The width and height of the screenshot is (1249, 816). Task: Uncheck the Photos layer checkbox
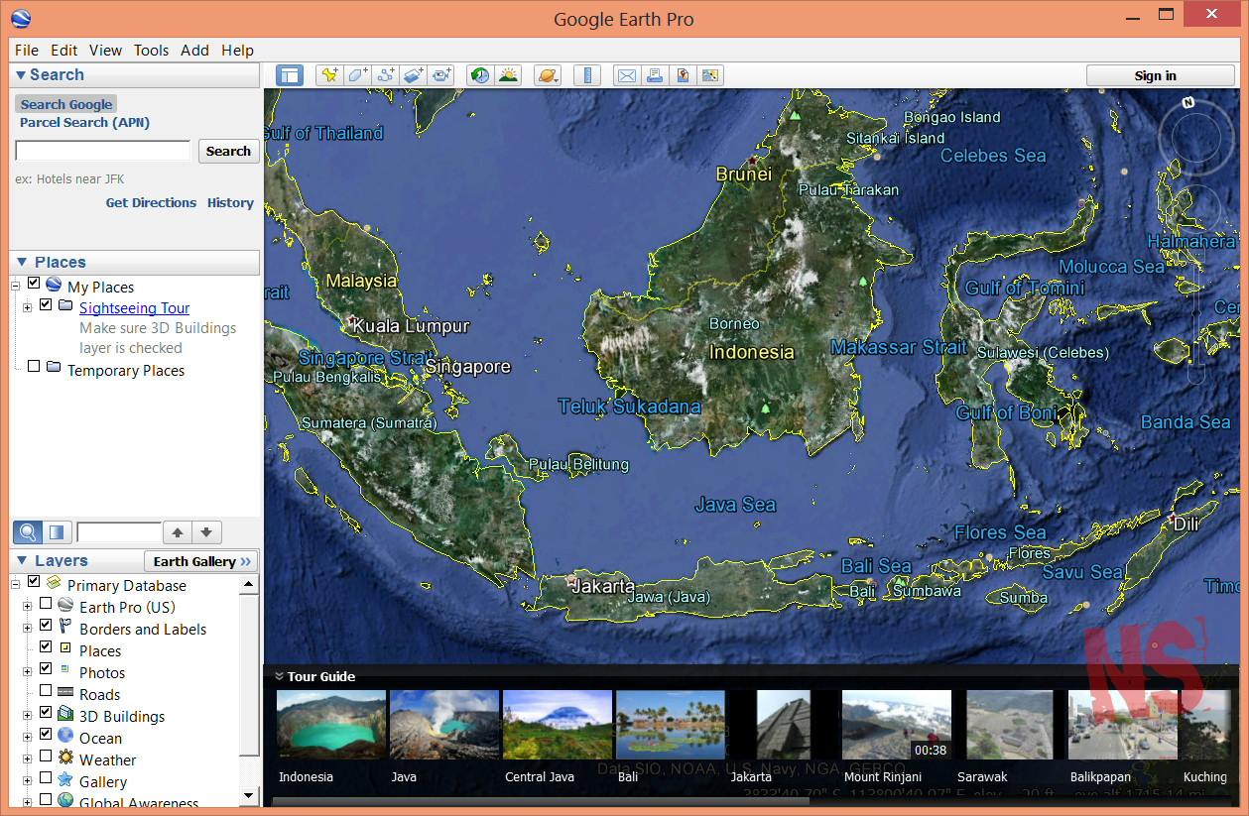click(46, 669)
